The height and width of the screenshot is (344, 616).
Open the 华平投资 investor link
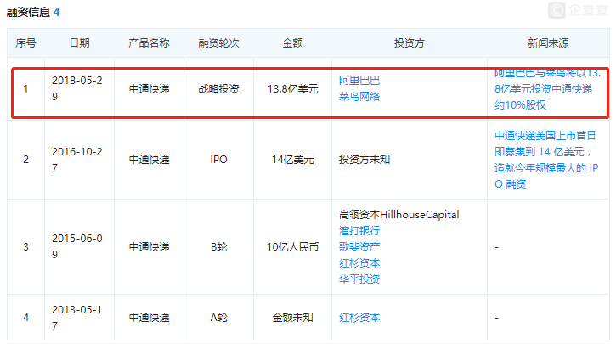(359, 279)
